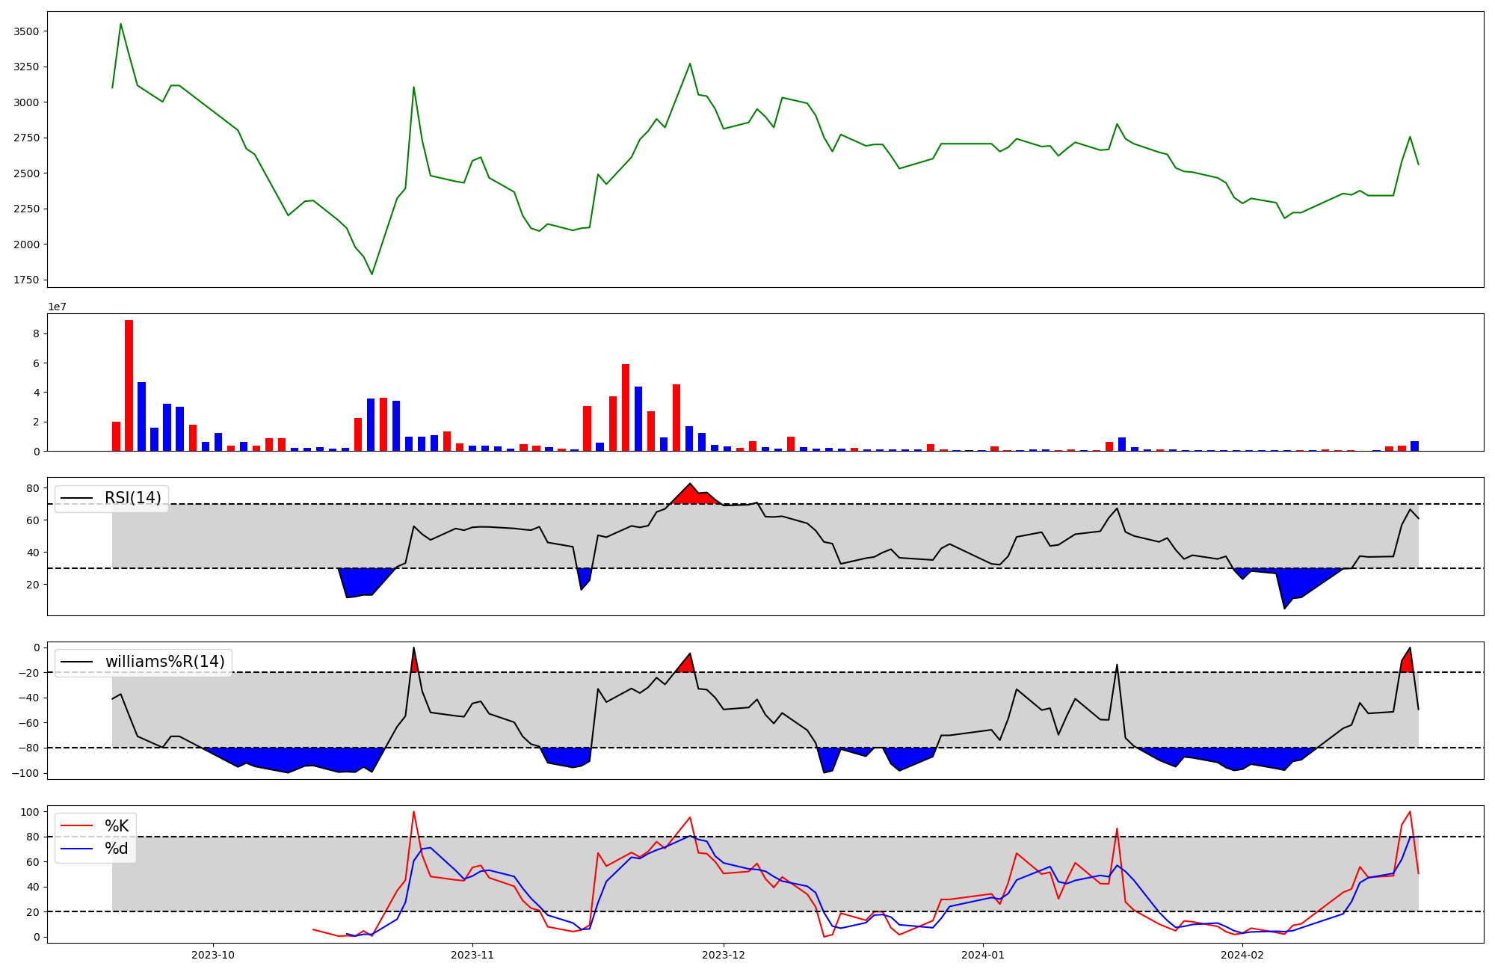Screen dimensions: 1495x972
Task: Click the tallest red volume bar
Action: pos(129,385)
